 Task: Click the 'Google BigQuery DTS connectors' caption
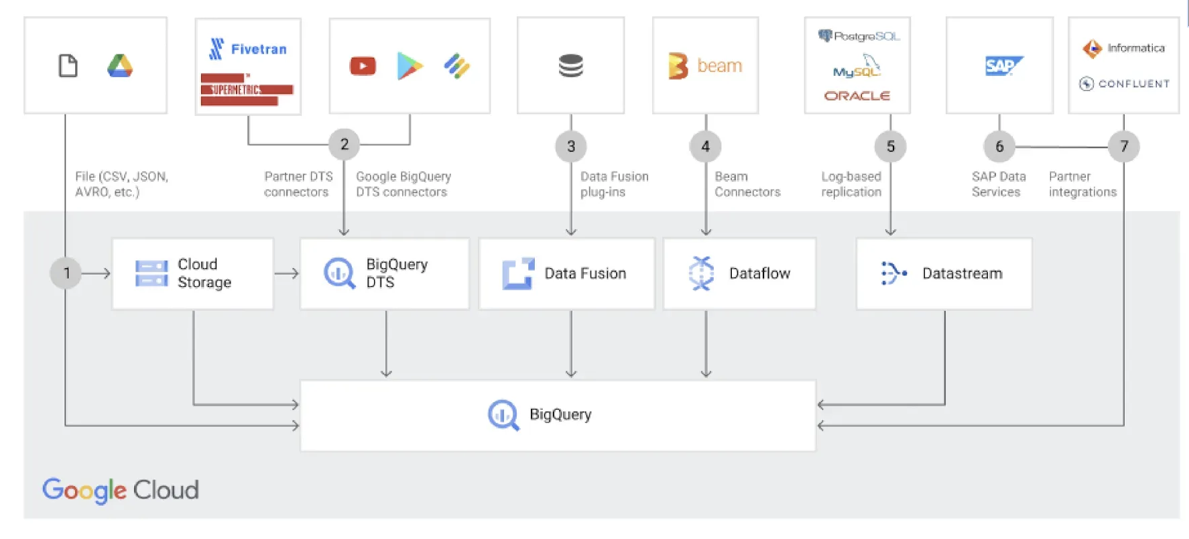coord(403,184)
